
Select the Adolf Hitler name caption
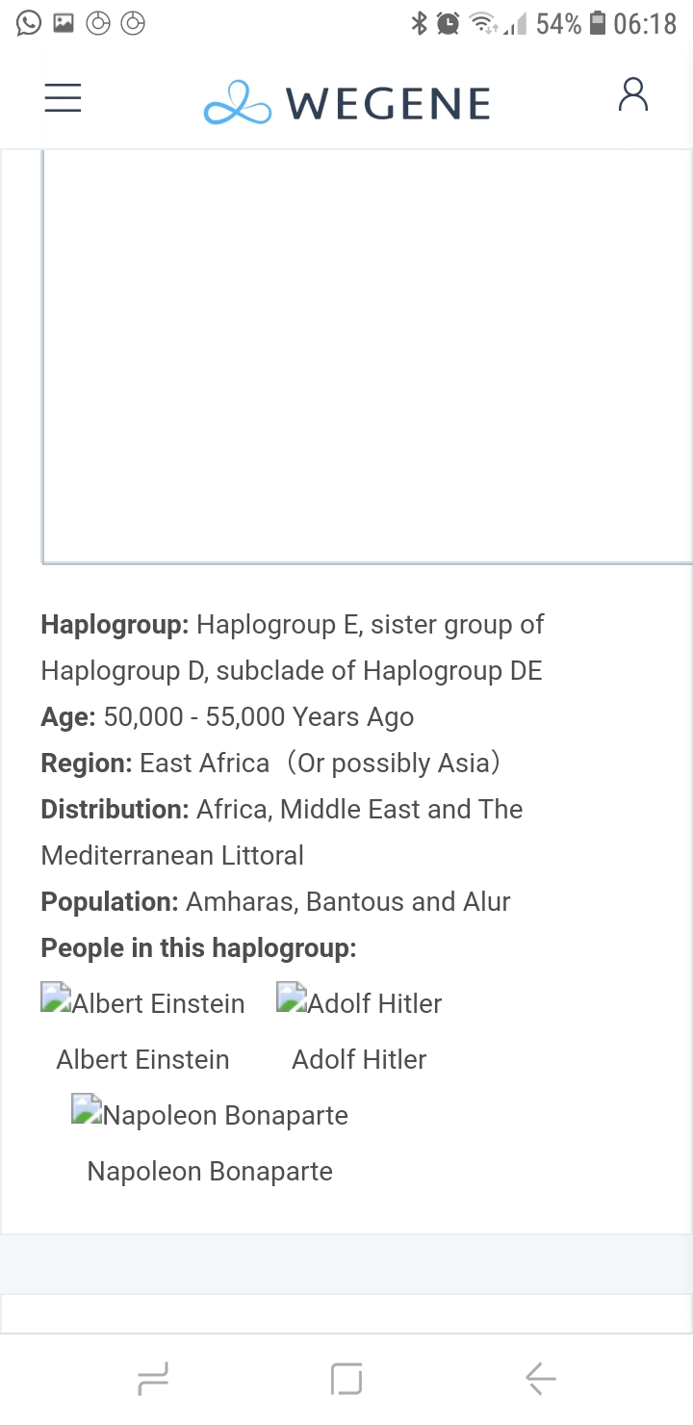359,1059
